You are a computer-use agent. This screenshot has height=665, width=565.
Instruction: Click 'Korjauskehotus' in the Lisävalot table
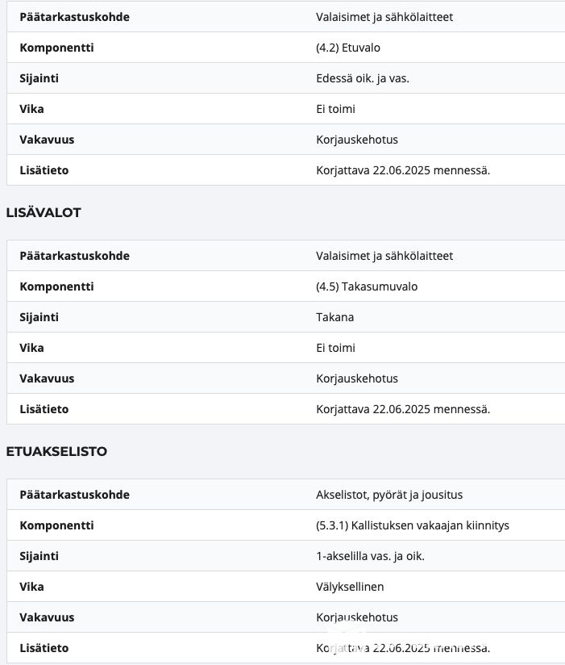pos(357,379)
